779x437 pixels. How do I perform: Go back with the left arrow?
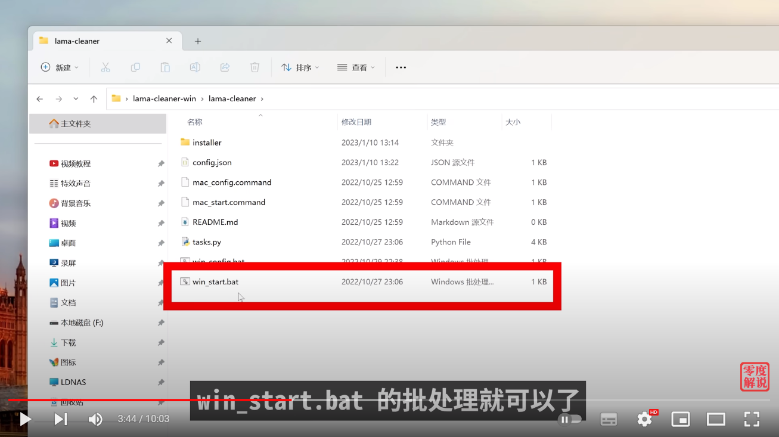(x=40, y=99)
